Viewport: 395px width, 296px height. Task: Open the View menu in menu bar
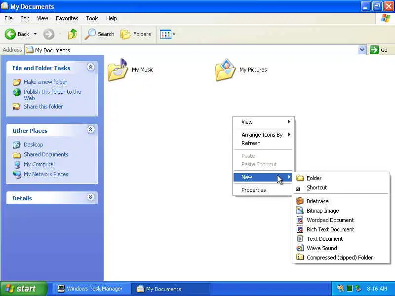point(42,18)
